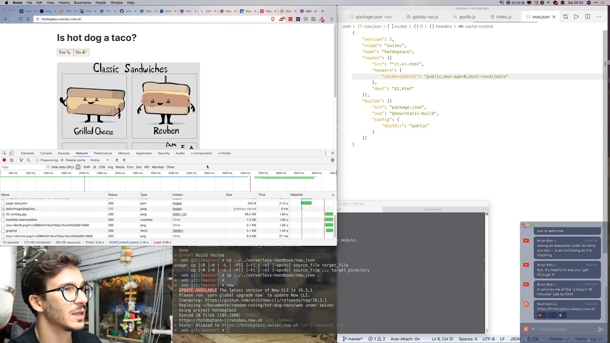Stop recording network log red button
610x343 pixels.
tap(4, 160)
